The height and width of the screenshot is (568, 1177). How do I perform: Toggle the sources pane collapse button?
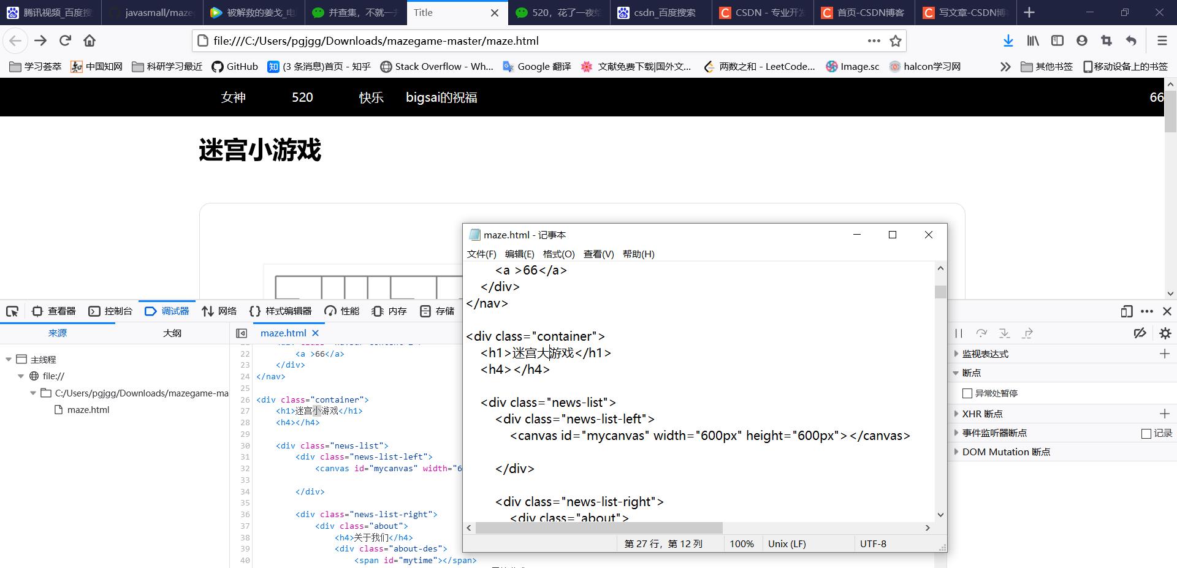click(242, 333)
